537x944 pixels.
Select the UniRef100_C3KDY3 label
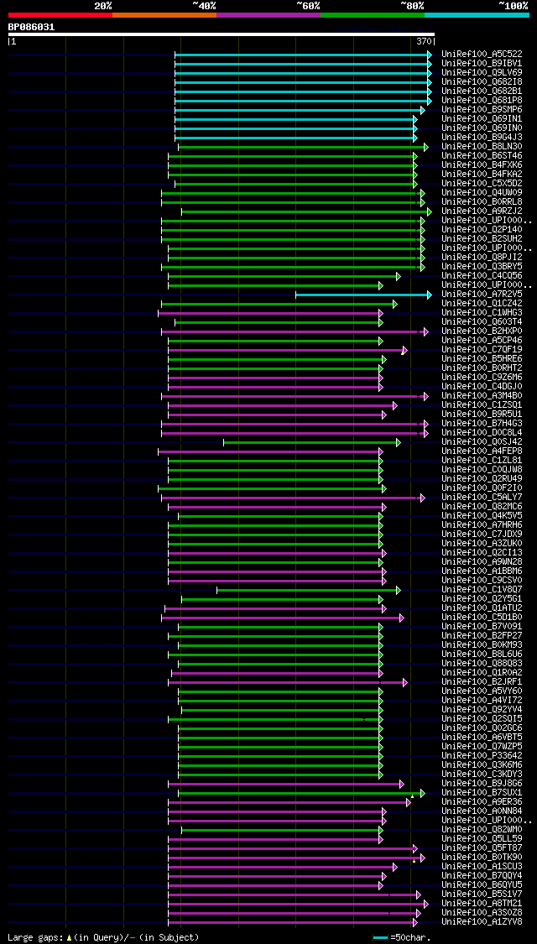pyautogui.click(x=482, y=774)
